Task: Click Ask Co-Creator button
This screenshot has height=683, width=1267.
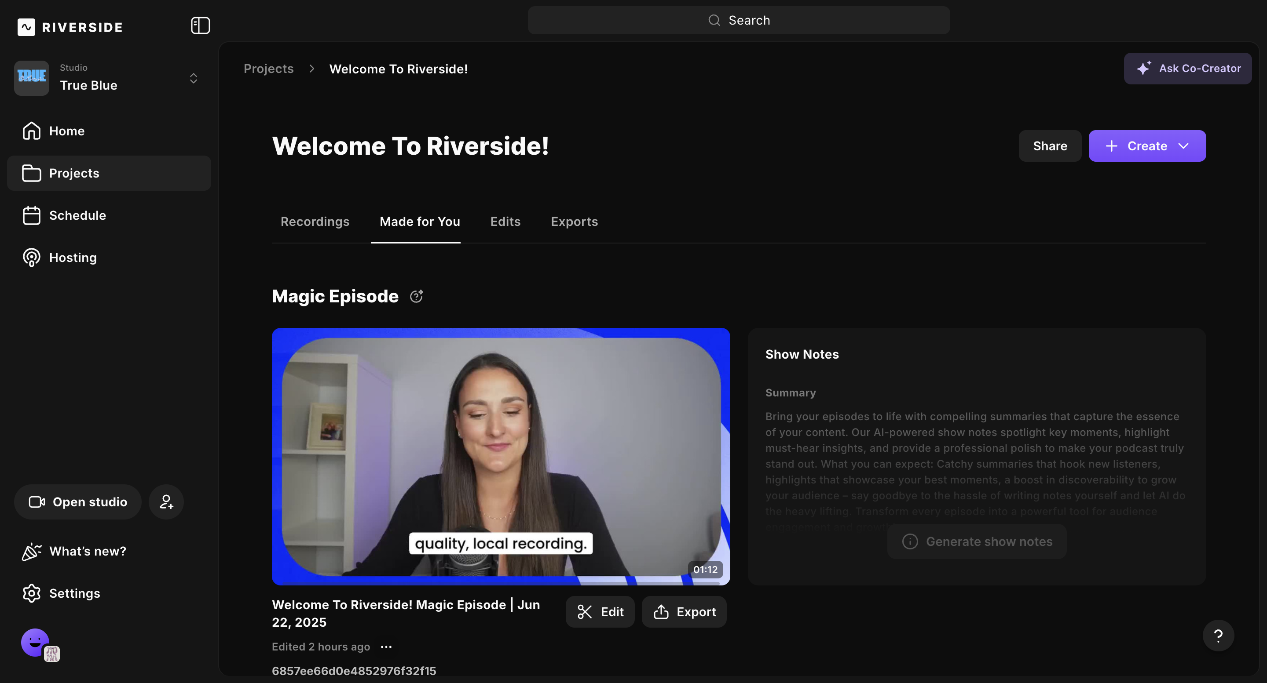Action: click(x=1187, y=68)
